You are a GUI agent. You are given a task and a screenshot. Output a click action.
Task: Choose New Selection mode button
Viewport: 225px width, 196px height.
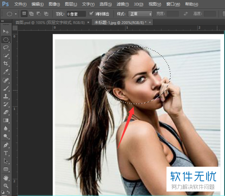pos(24,14)
